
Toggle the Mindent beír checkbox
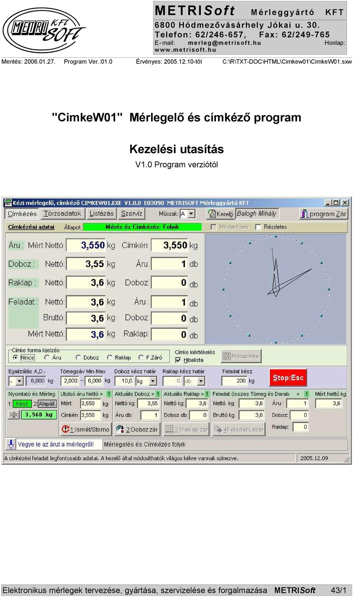(x=214, y=227)
